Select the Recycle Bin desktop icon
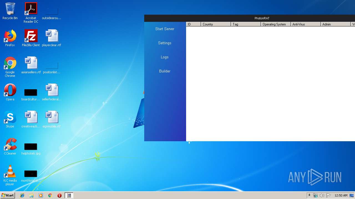Screen dimensions: 355x199 tap(10, 11)
